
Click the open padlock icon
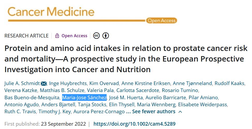(x=57, y=36)
